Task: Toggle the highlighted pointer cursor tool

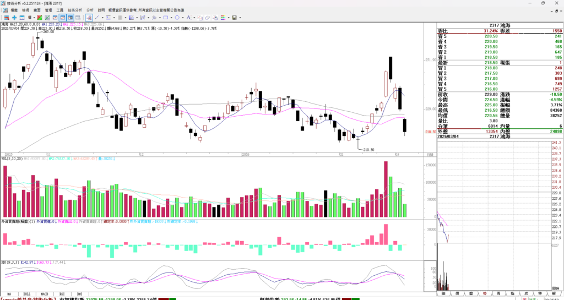Action: point(89,18)
